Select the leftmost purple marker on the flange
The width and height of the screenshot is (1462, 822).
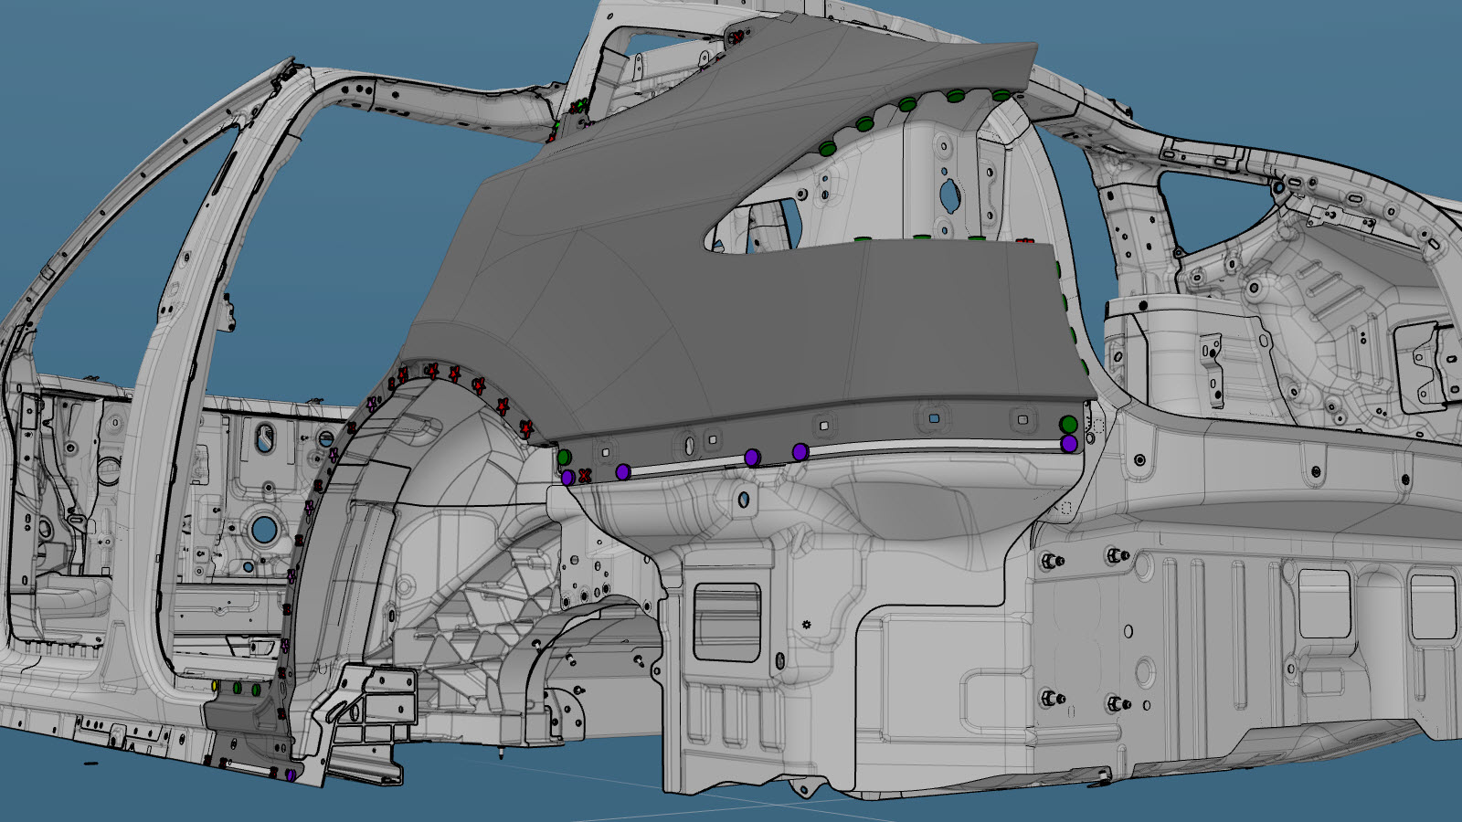coord(567,477)
